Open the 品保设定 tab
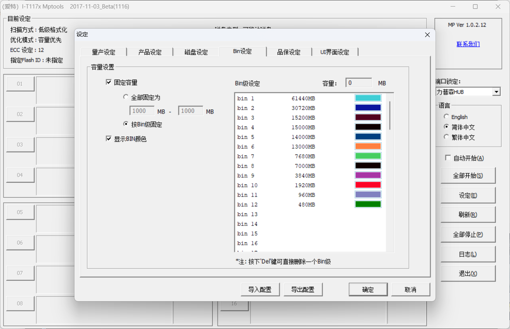Viewport: 510px width, 329px height. pos(289,52)
